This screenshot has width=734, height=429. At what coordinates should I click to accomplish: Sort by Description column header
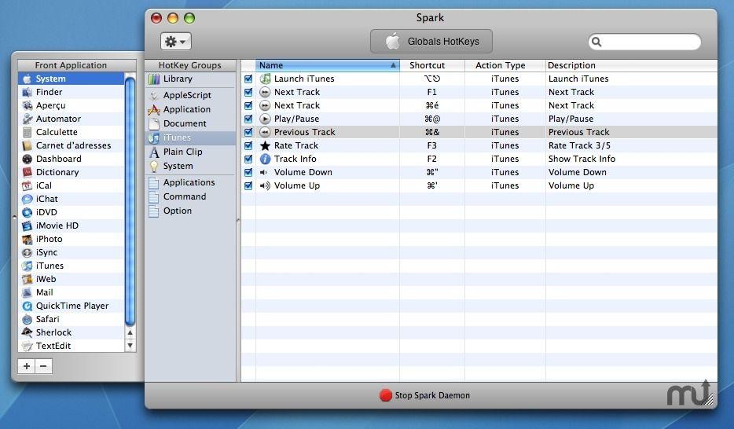click(x=631, y=65)
